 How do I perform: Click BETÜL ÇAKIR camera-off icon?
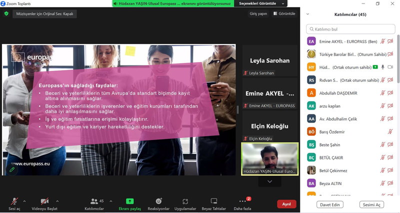[x=390, y=157]
